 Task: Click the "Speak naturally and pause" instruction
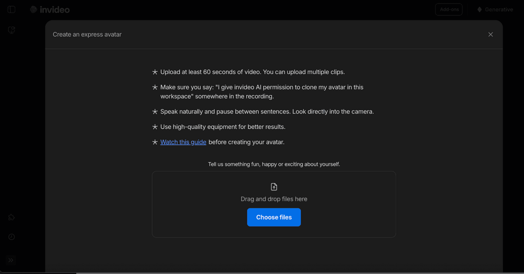pyautogui.click(x=267, y=111)
